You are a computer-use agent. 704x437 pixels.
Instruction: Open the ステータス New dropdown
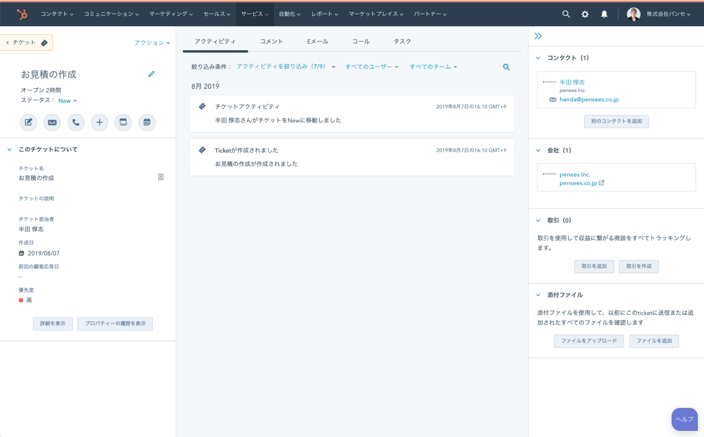click(67, 101)
